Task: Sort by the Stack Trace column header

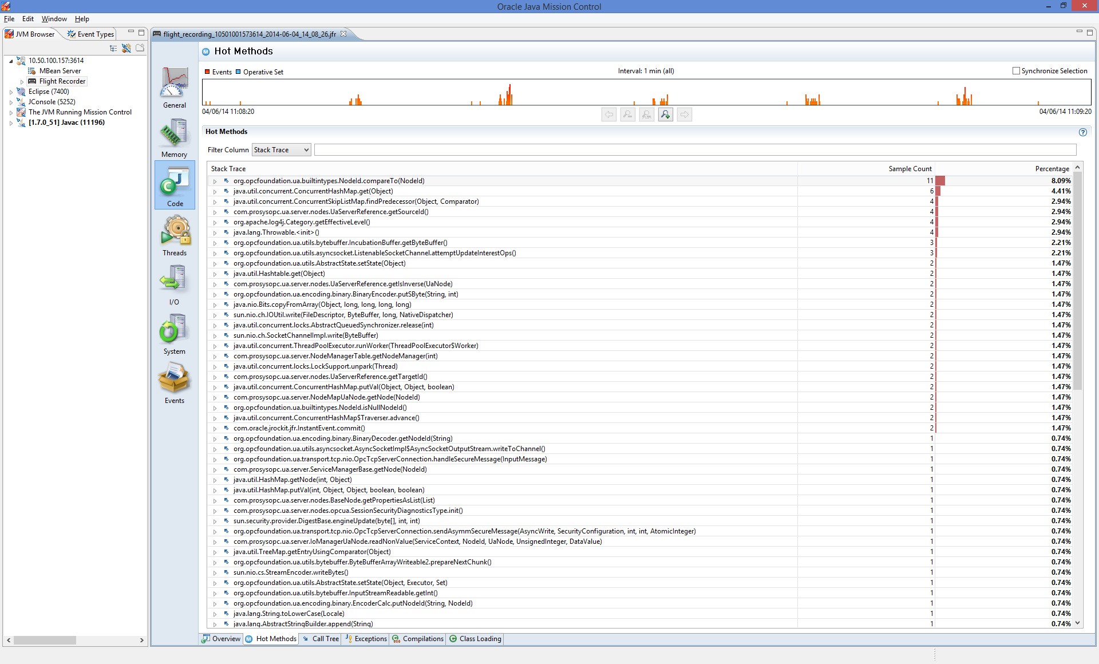Action: (x=503, y=169)
